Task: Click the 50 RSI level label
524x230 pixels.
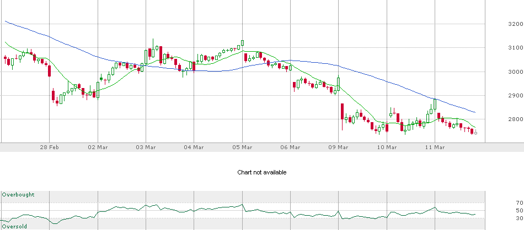Action: 520,210
